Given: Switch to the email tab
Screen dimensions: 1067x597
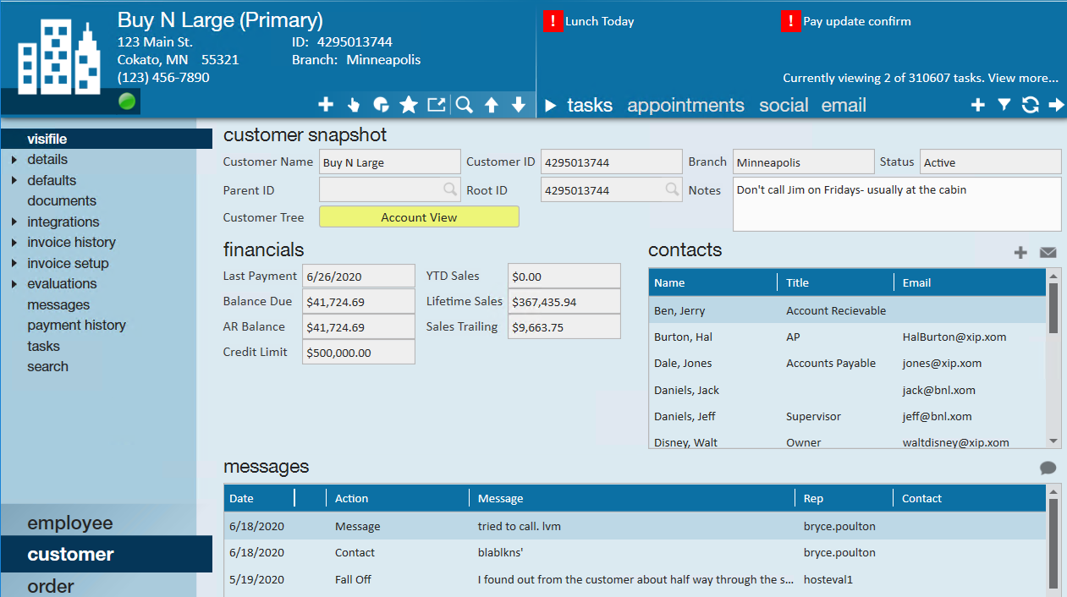Looking at the screenshot, I should pyautogui.click(x=844, y=105).
